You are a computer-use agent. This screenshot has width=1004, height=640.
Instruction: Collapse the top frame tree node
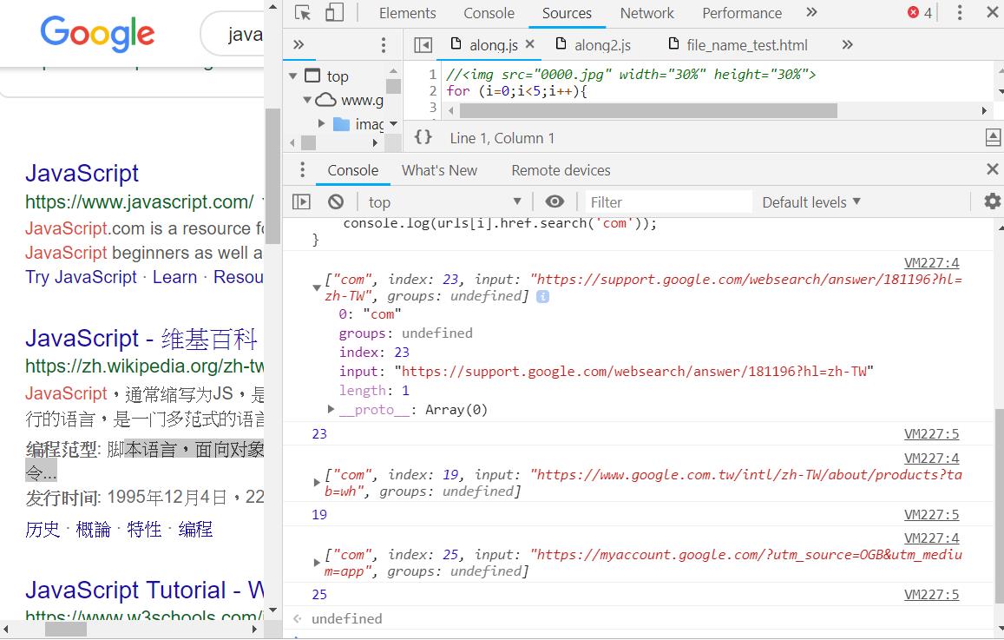click(293, 76)
